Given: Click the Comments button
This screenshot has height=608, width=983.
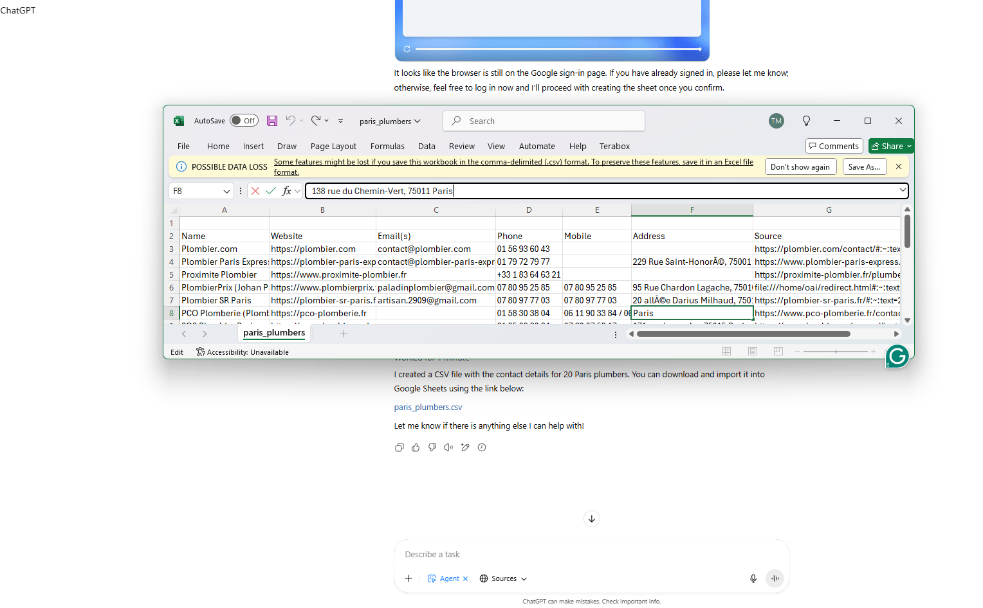Looking at the screenshot, I should pos(834,146).
